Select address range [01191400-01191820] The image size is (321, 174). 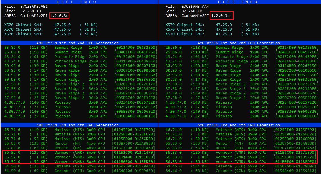tap(133, 157)
